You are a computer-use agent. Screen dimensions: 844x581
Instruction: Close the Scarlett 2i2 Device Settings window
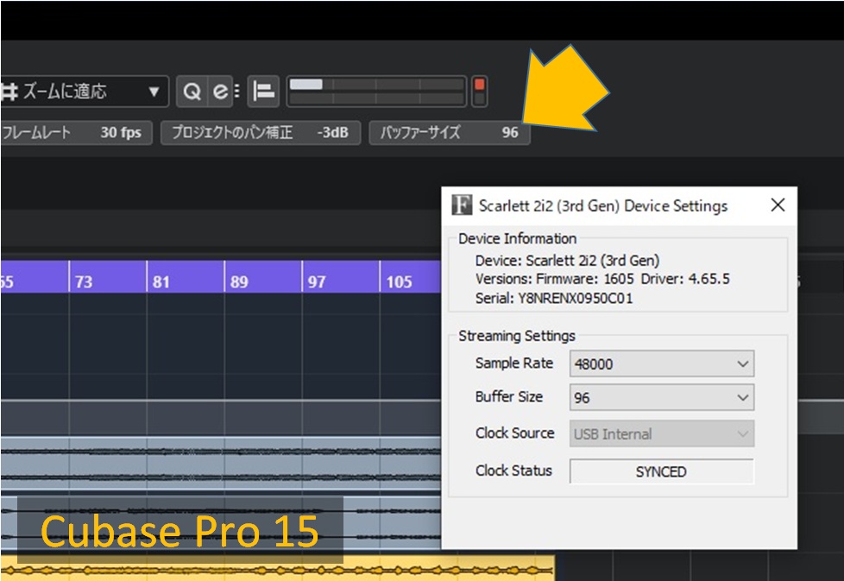[x=778, y=205]
